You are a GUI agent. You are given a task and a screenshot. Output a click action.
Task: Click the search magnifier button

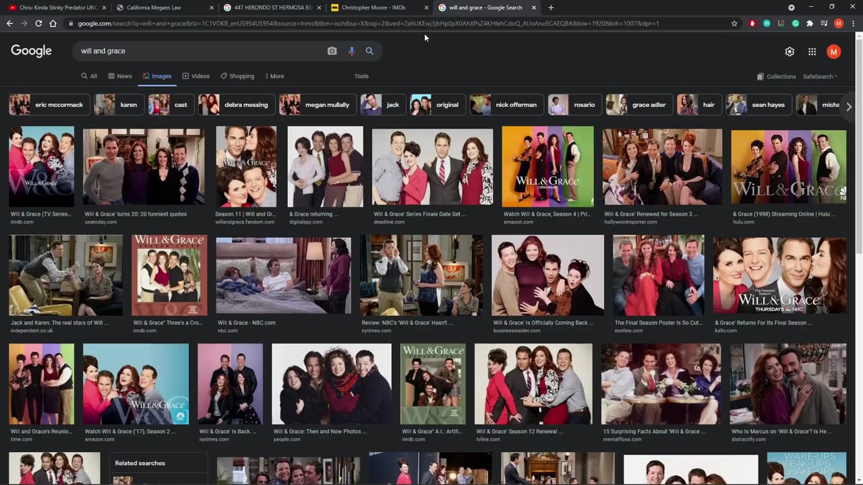pos(369,51)
